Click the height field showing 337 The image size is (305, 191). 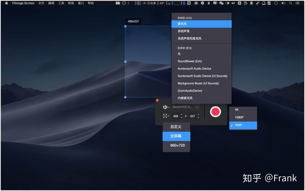click(192, 116)
